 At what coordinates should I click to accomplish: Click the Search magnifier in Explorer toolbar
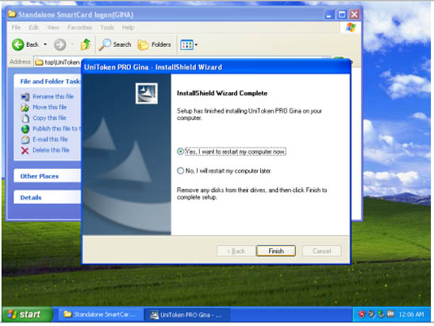[x=105, y=44]
